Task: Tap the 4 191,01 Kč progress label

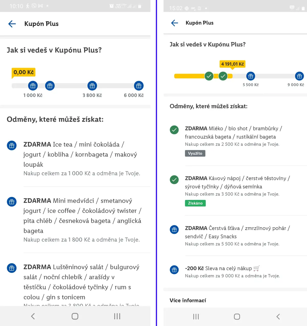Action: [233, 64]
